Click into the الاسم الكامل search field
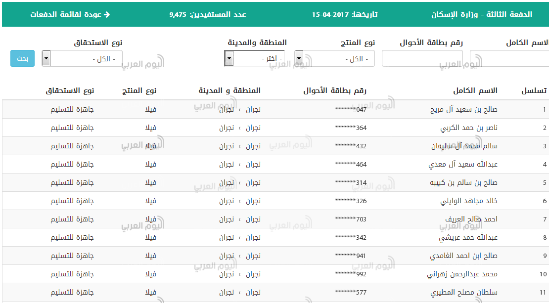 509,59
